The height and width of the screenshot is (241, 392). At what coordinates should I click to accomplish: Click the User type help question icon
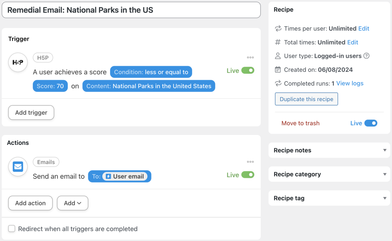tap(367, 56)
